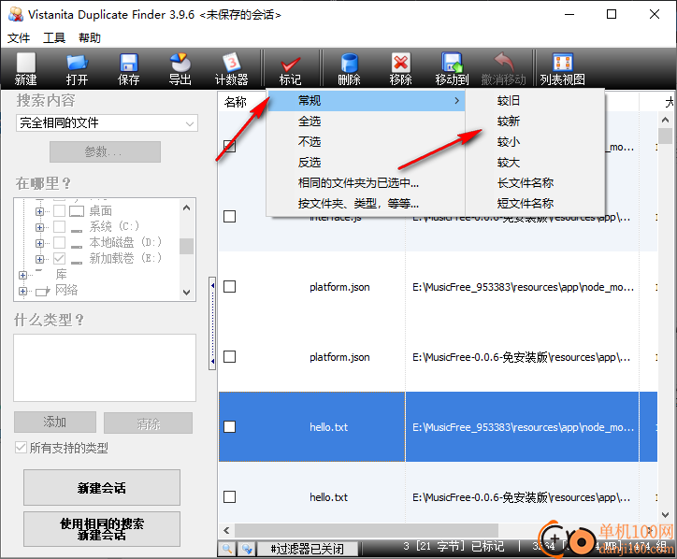Select 较旧 in the submenu

tap(535, 101)
